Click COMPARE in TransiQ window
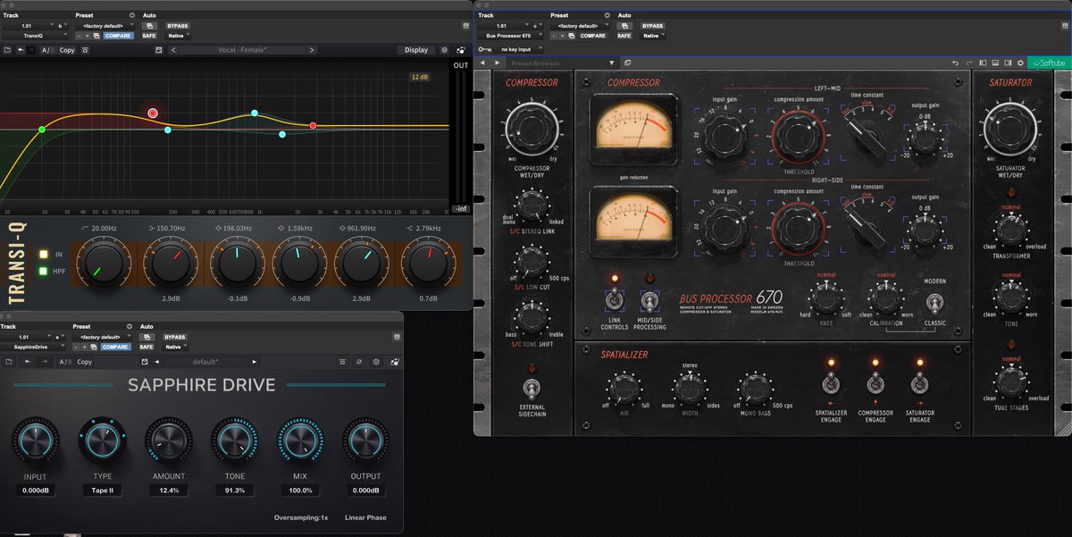This screenshot has height=537, width=1072. click(x=118, y=36)
